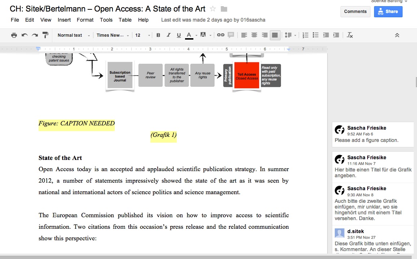Click the vertical scrollbar thumb
Screen dimensions: 417x259
[416, 82]
